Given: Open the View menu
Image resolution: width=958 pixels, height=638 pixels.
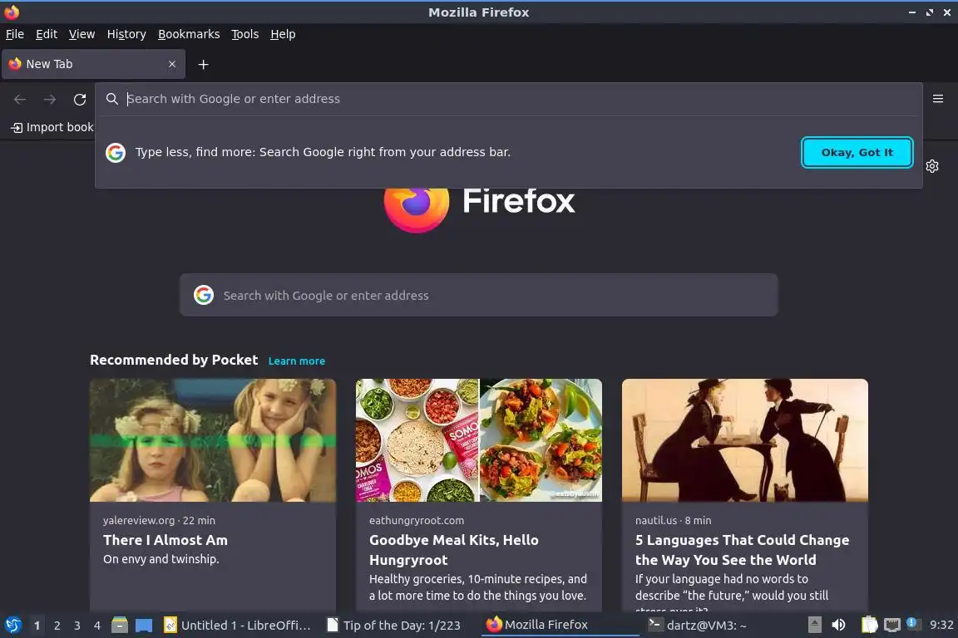Looking at the screenshot, I should [81, 34].
